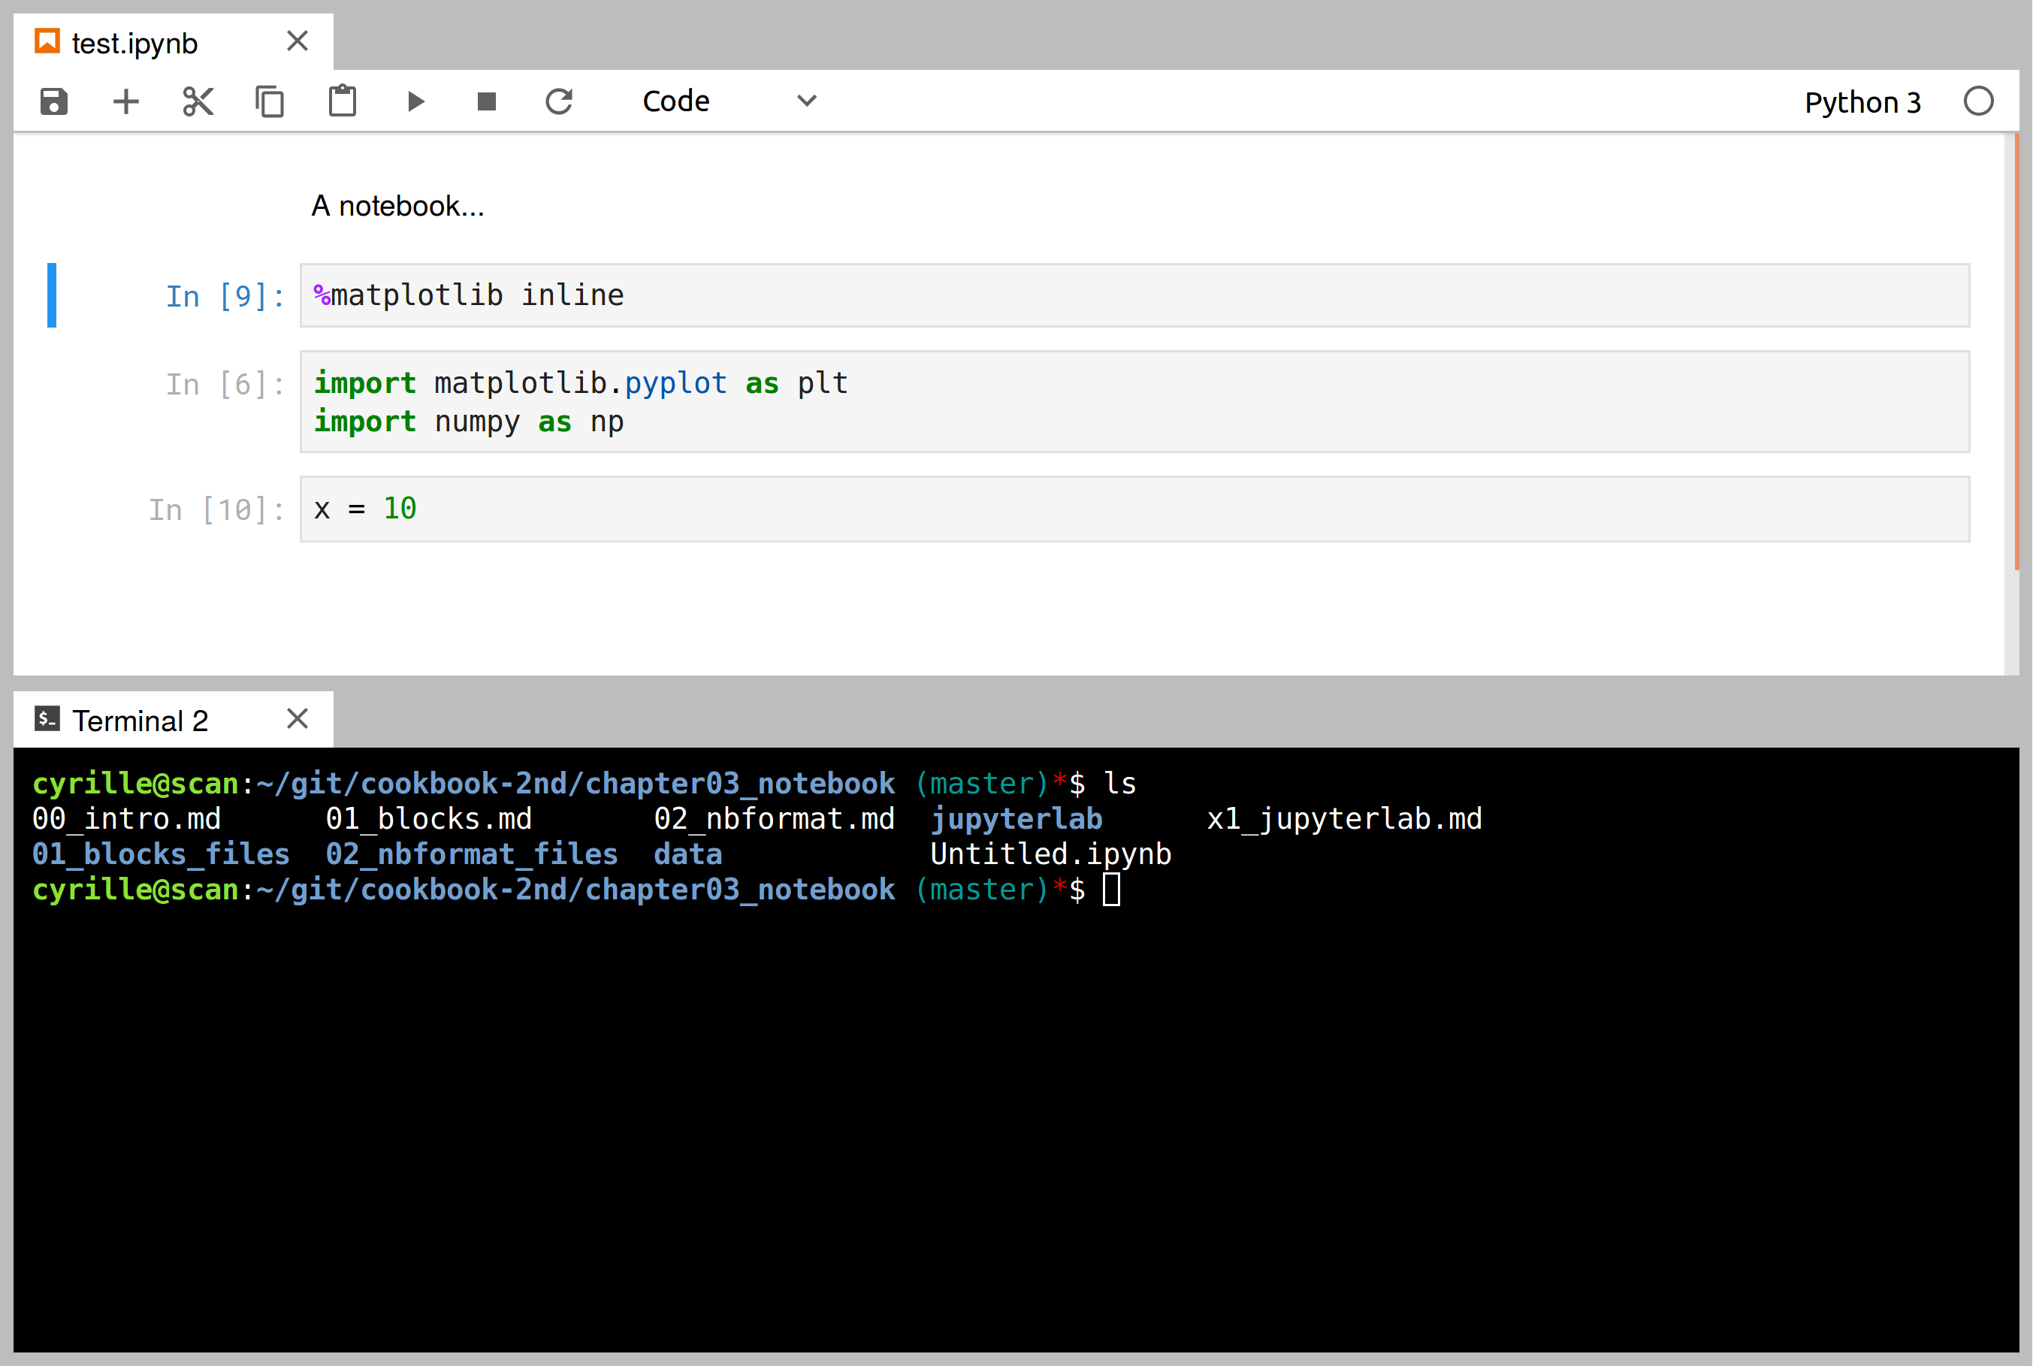Image resolution: width=2033 pixels, height=1366 pixels.
Task: Switch to the test.ipynb tab
Action: (135, 40)
